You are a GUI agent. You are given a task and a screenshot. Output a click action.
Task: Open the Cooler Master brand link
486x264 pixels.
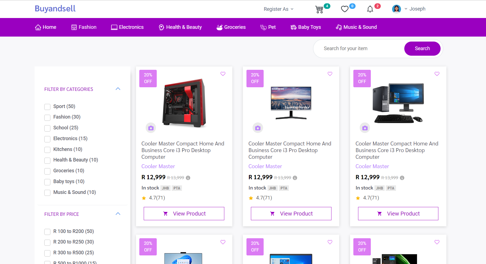pyautogui.click(x=158, y=166)
